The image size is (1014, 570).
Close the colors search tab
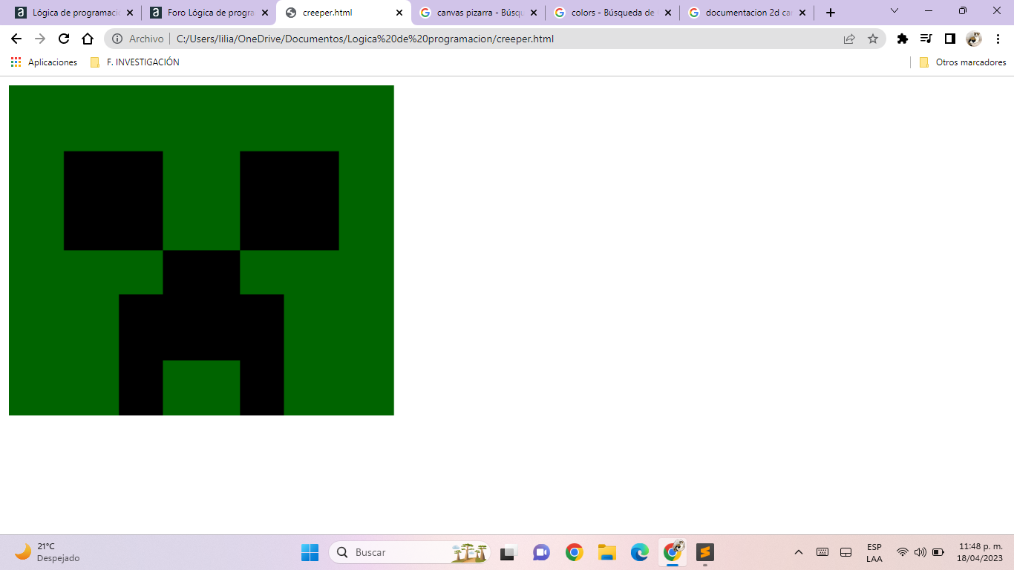point(668,13)
